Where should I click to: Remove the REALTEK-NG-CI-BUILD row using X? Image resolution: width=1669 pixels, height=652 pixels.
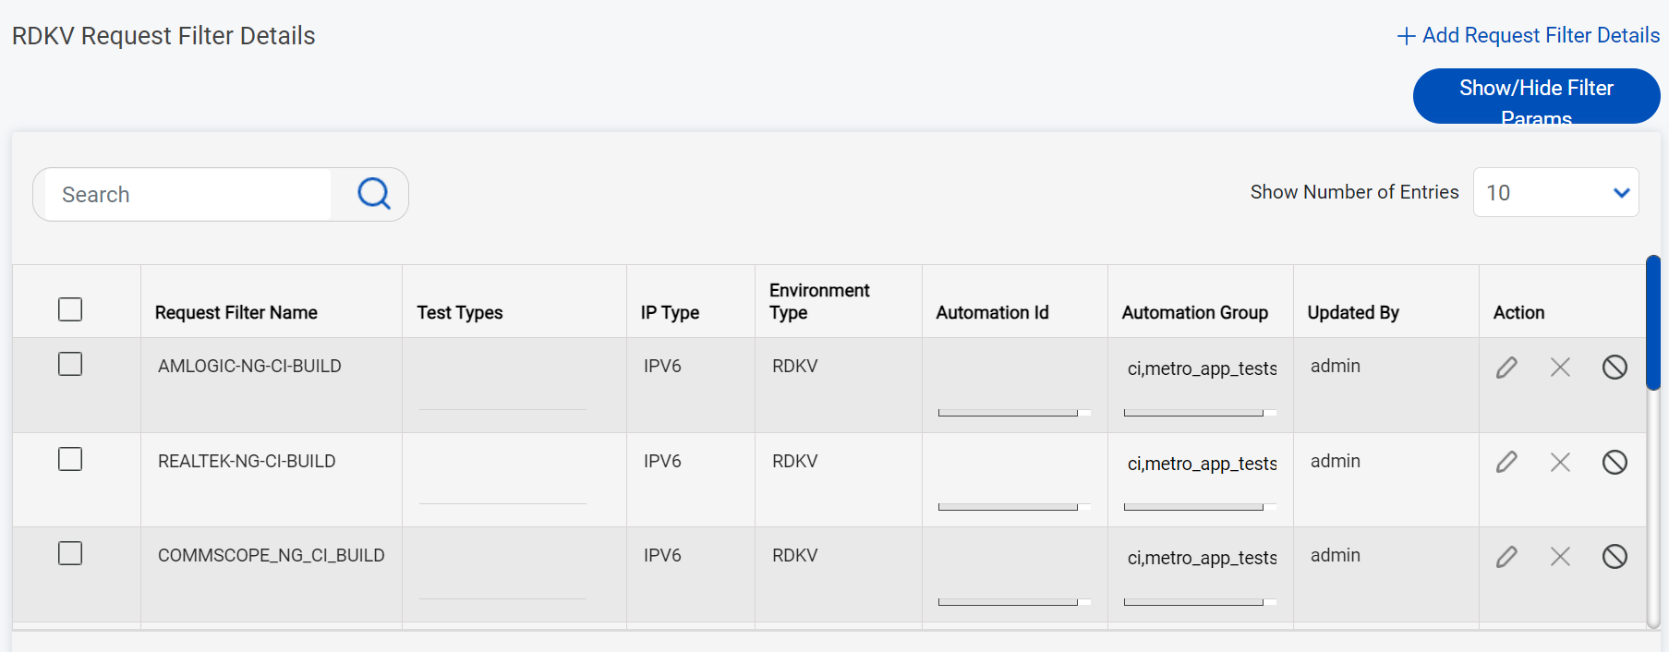pyautogui.click(x=1560, y=462)
